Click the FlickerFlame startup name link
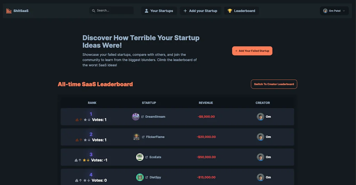Image resolution: width=356 pixels, height=185 pixels. pyautogui.click(x=155, y=137)
